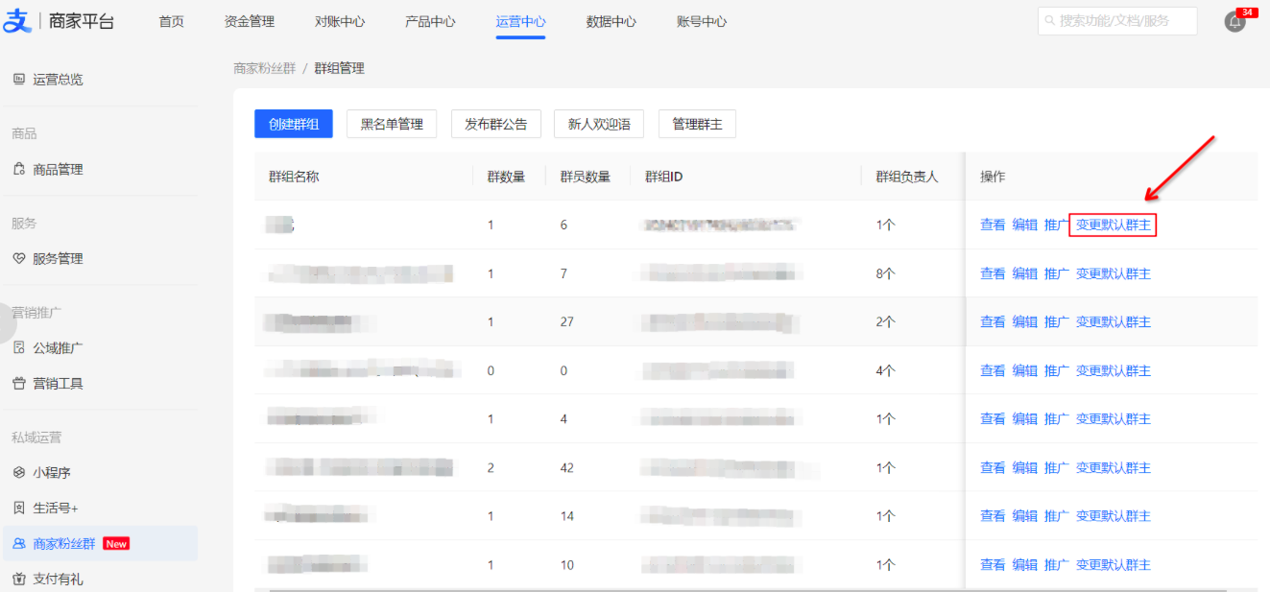Click the 商家粉丝群 breadcrumb link

coord(264,68)
